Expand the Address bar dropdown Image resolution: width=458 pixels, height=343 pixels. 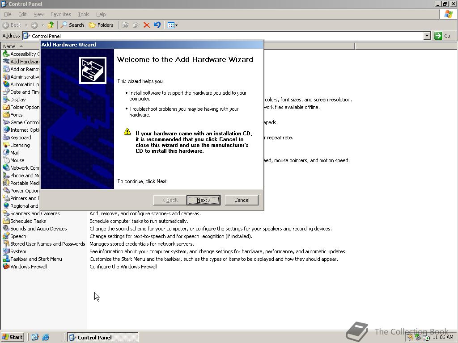click(x=427, y=36)
